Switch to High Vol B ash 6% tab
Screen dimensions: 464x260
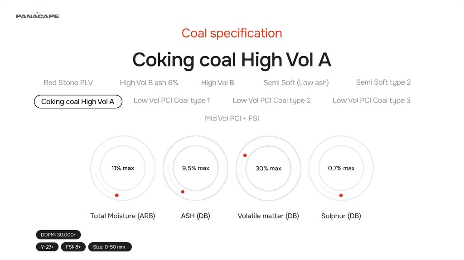pyautogui.click(x=149, y=82)
